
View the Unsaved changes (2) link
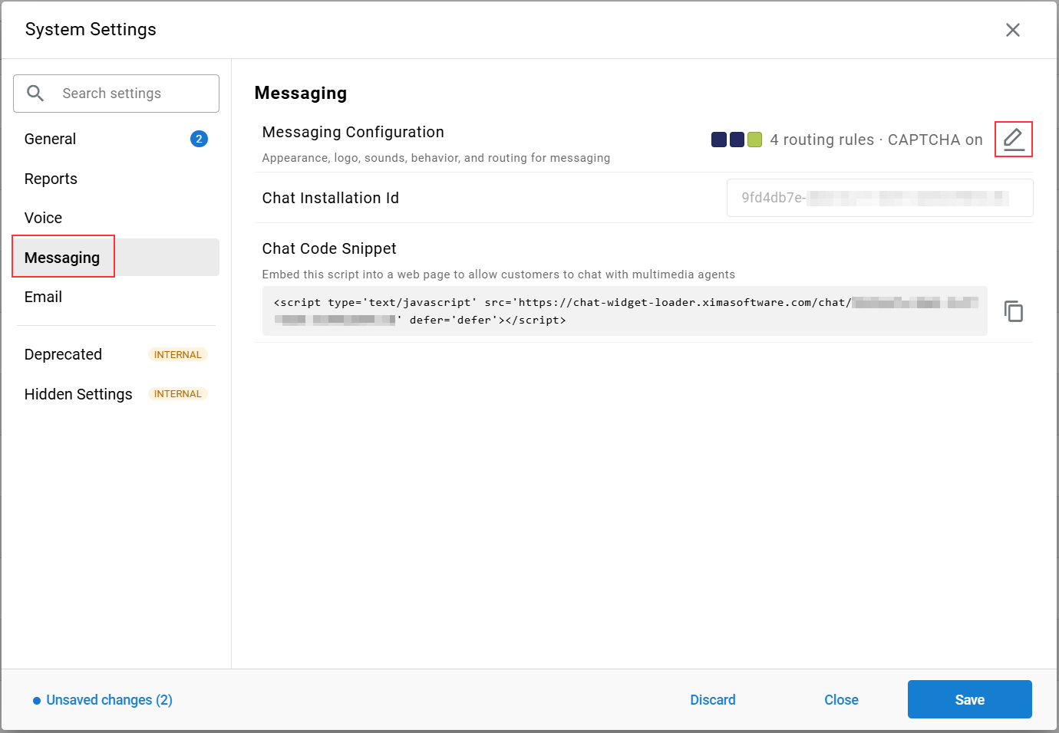[109, 700]
